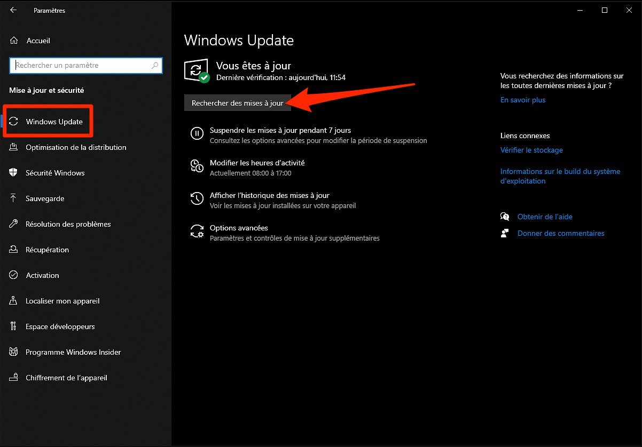Open Informations sur le build link
Screen dimensions: 642x447
(560, 176)
